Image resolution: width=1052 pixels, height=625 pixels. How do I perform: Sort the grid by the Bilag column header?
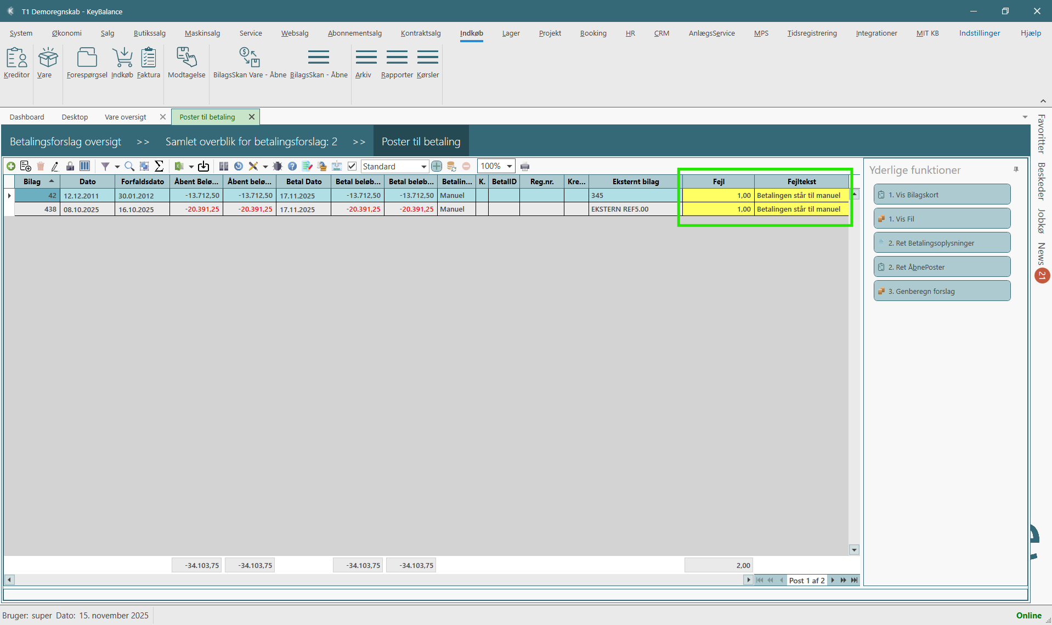pyautogui.click(x=32, y=181)
